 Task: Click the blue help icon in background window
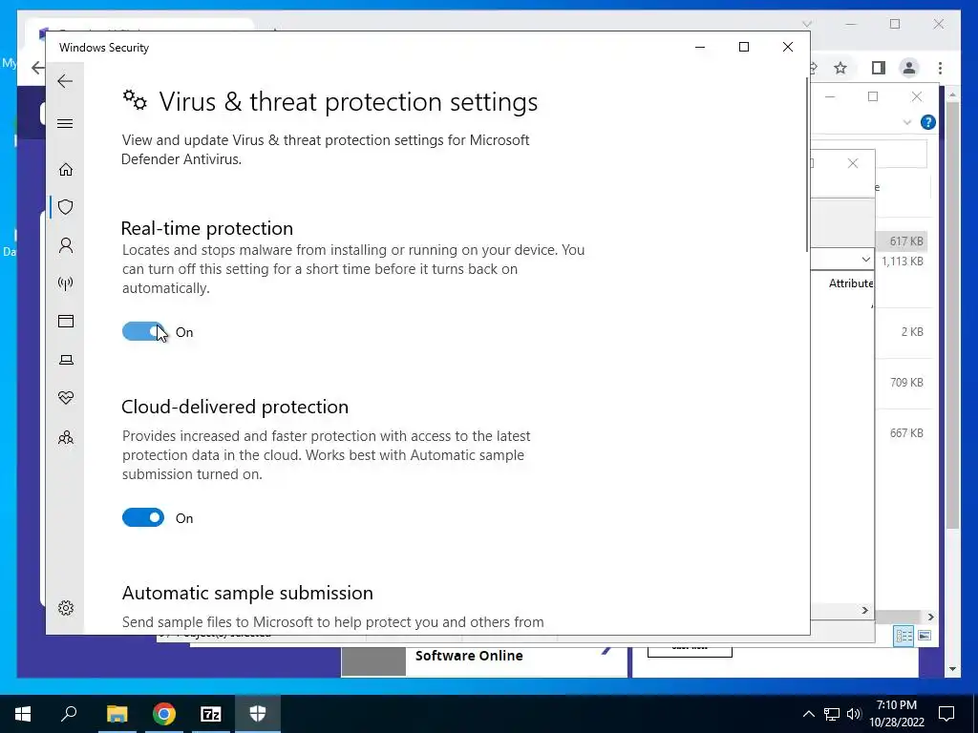click(x=928, y=122)
